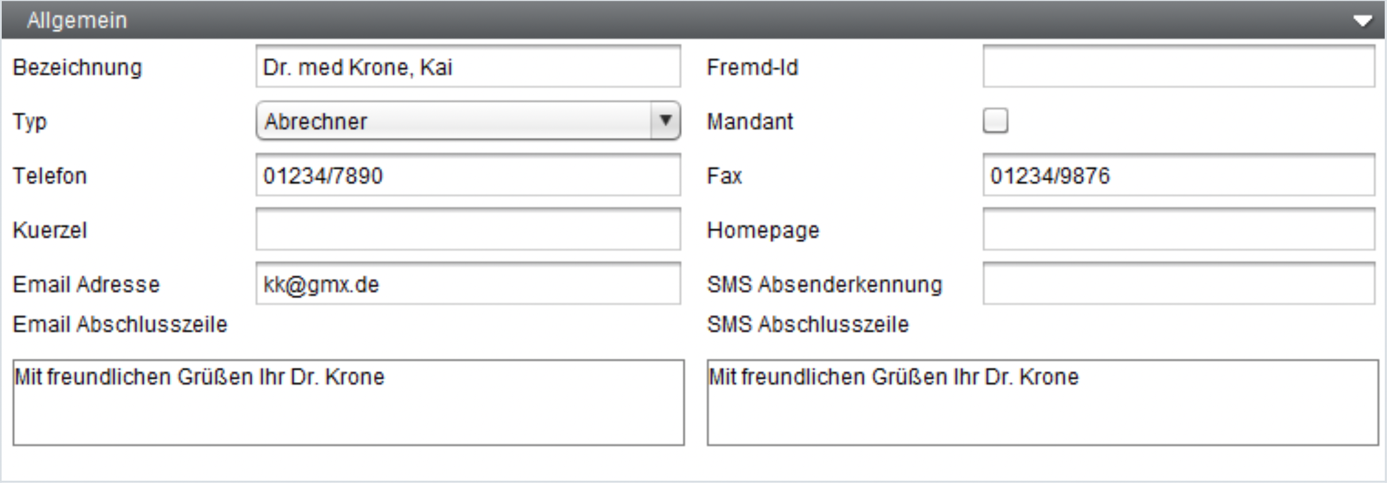Collapse the Allgemein panel using the white arrow

point(1362,21)
